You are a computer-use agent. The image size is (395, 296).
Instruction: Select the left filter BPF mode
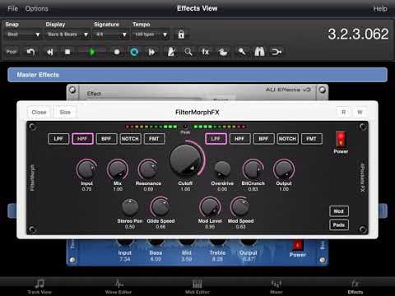pyautogui.click(x=106, y=139)
